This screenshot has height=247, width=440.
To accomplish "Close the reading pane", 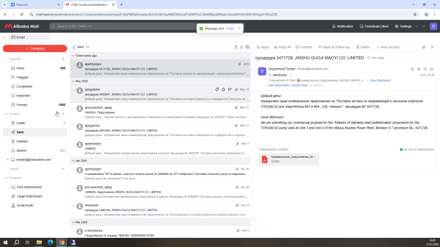I will [x=432, y=47].
